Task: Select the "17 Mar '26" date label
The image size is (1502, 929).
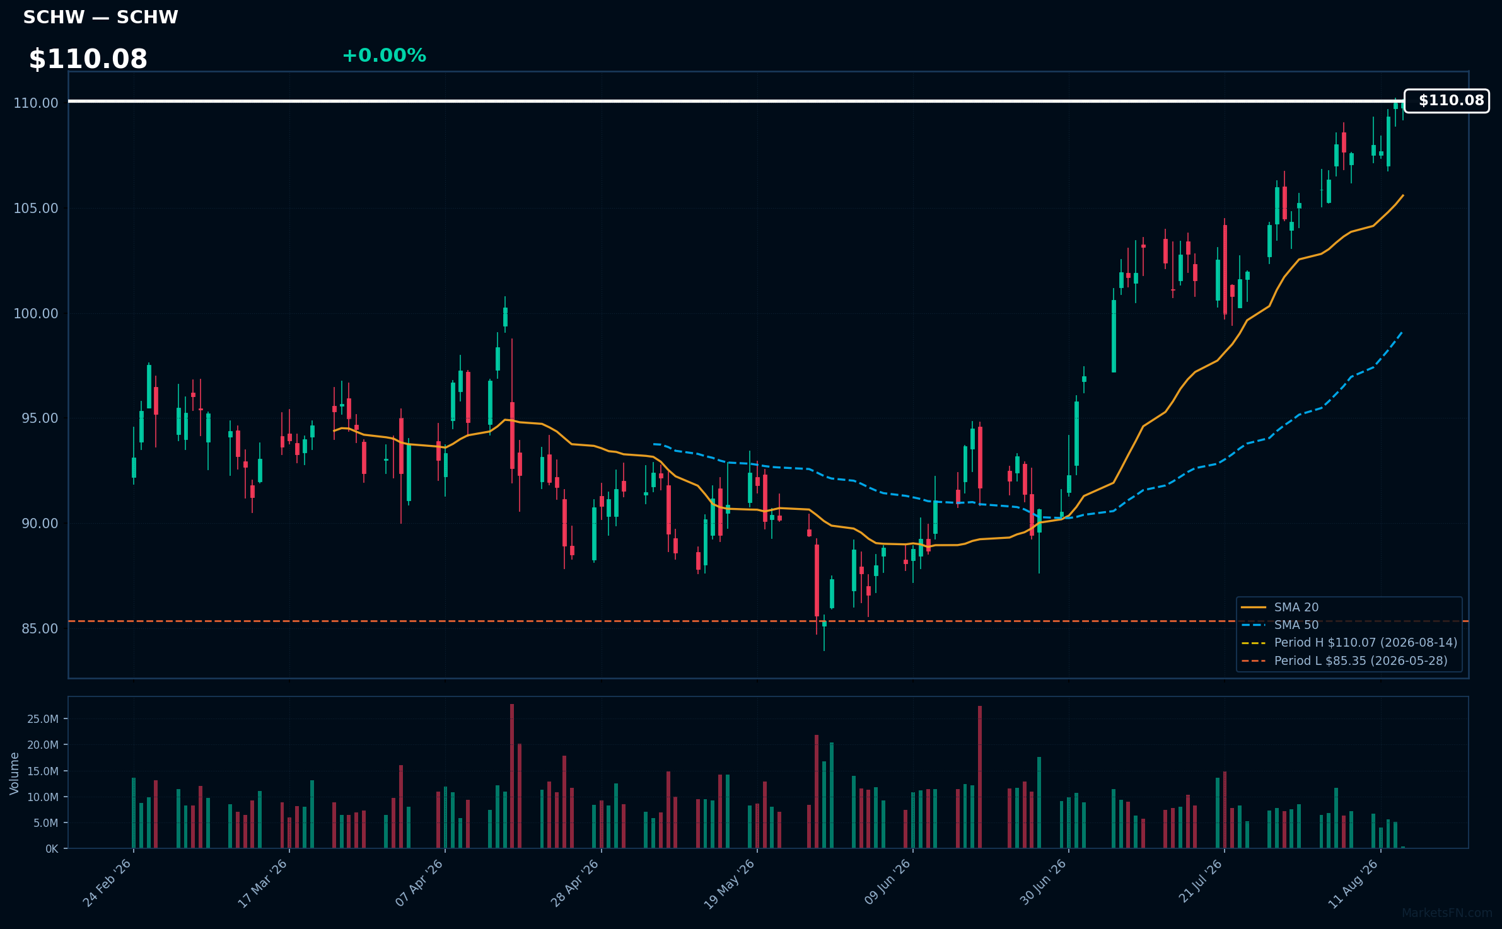Action: [x=263, y=883]
